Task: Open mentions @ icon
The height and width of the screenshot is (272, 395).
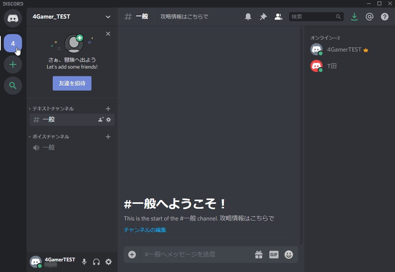Action: (370, 17)
